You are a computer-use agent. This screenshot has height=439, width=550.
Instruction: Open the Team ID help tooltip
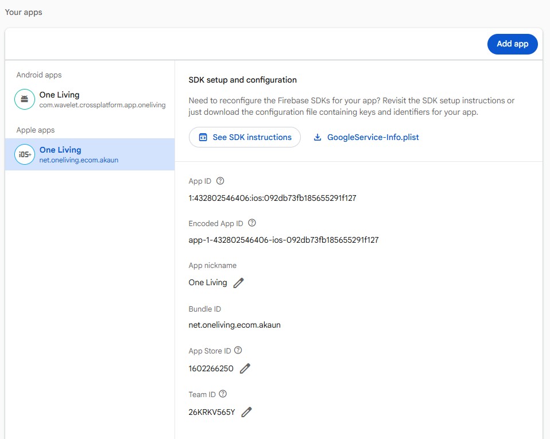[223, 394]
